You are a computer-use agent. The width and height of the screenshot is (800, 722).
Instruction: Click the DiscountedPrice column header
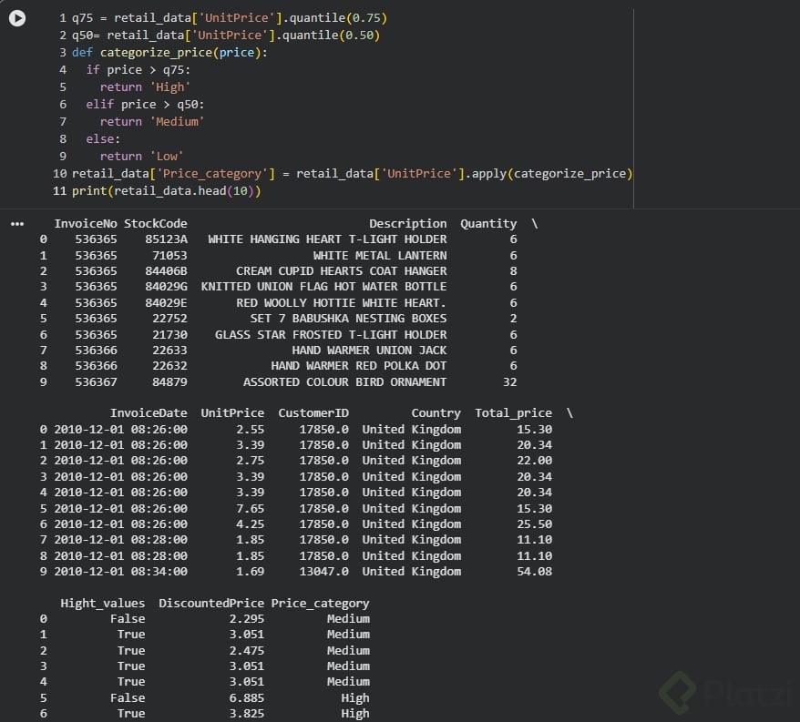click(211, 604)
